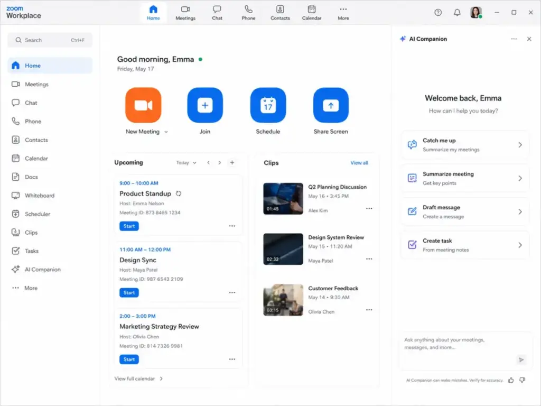
Task: Click the recurring icon beside Product Standup
Action: pyautogui.click(x=179, y=193)
